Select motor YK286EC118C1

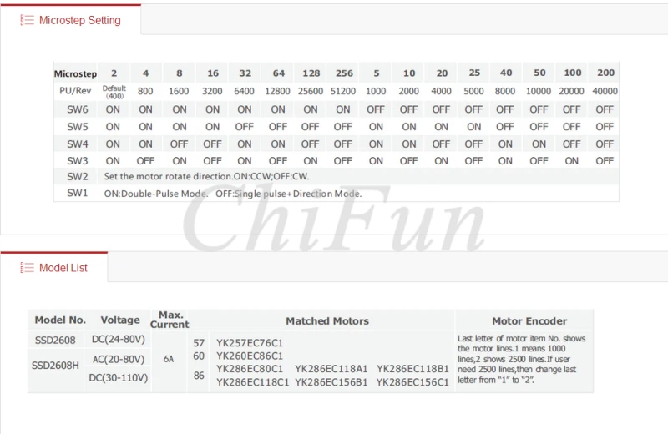(x=253, y=382)
